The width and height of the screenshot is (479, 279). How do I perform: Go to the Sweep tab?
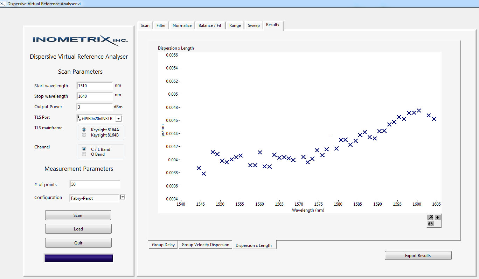(254, 25)
